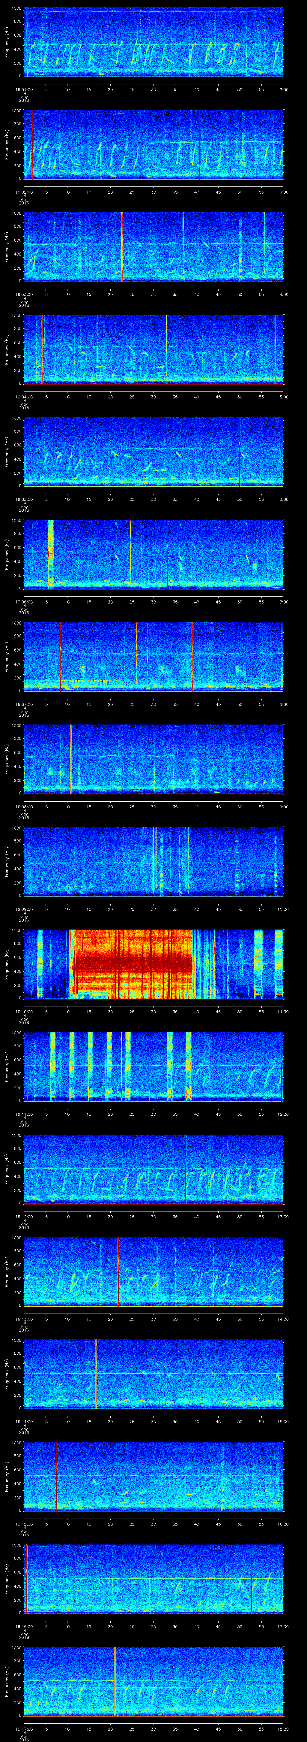Select the 16:17:00 start time label
Viewport: 307px width, 1742px height.
click(x=24, y=1728)
